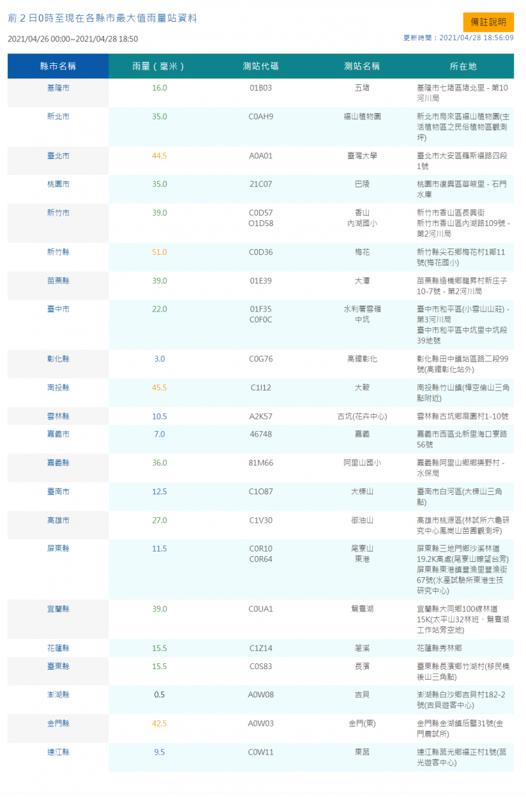The width and height of the screenshot is (526, 798).
Task: Click station code C1I12
Action: point(261,388)
